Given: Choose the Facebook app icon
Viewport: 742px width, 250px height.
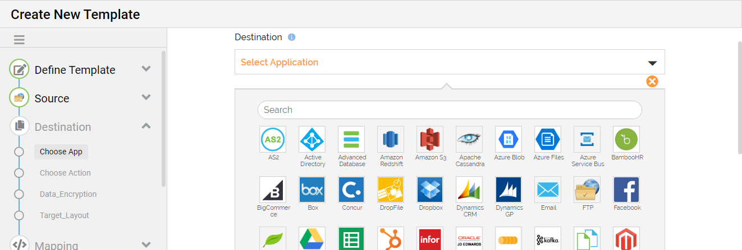Looking at the screenshot, I should click(626, 190).
